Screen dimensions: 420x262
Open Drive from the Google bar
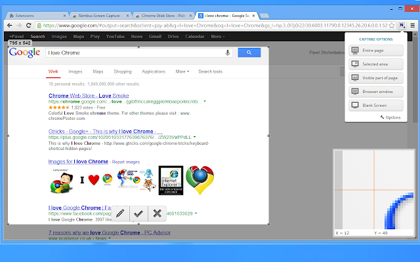173,37
